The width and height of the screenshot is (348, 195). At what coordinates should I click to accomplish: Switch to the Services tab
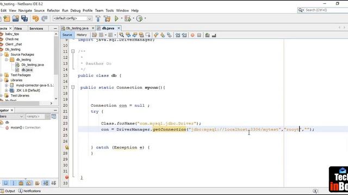pyautogui.click(x=36, y=29)
